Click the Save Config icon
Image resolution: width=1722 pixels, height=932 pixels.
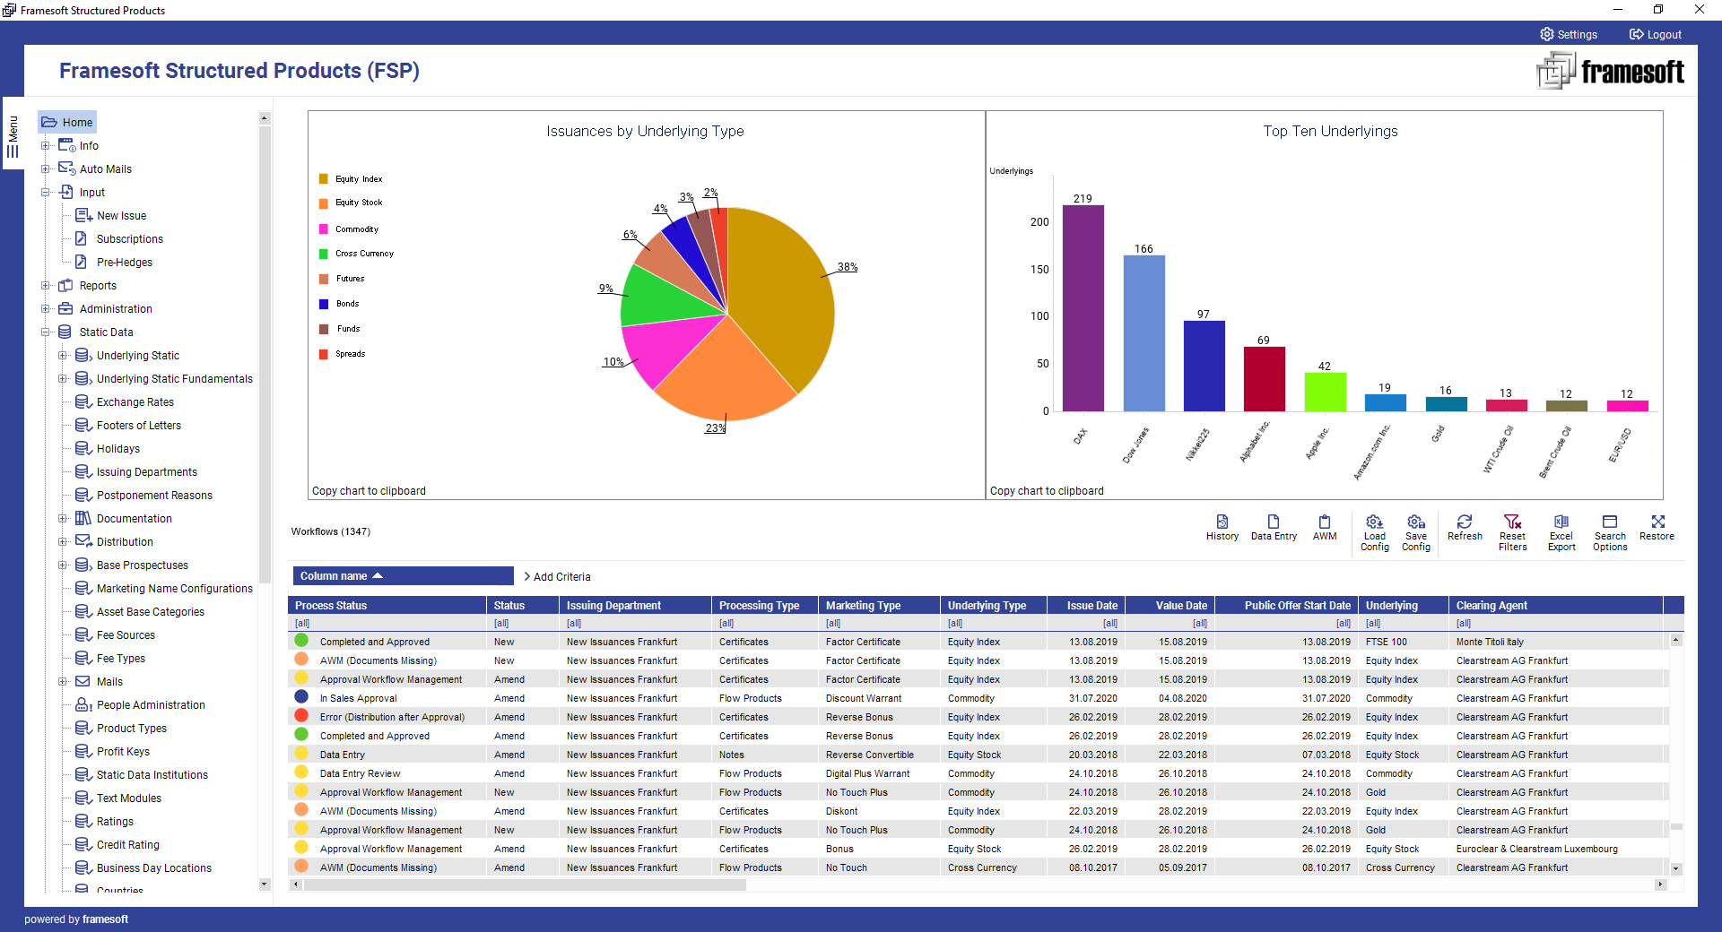click(x=1416, y=522)
